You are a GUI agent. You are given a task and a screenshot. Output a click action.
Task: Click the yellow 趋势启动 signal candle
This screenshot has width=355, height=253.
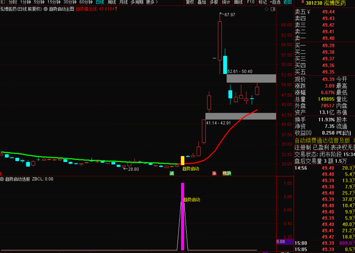(183, 160)
